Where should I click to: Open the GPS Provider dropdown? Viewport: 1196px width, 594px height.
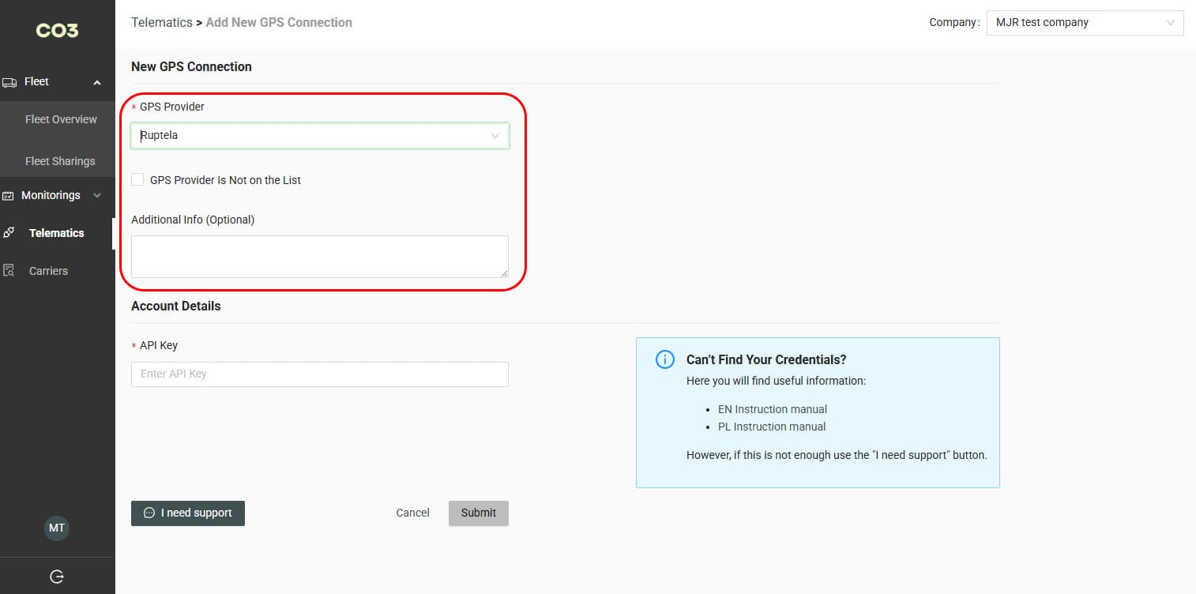[319, 135]
